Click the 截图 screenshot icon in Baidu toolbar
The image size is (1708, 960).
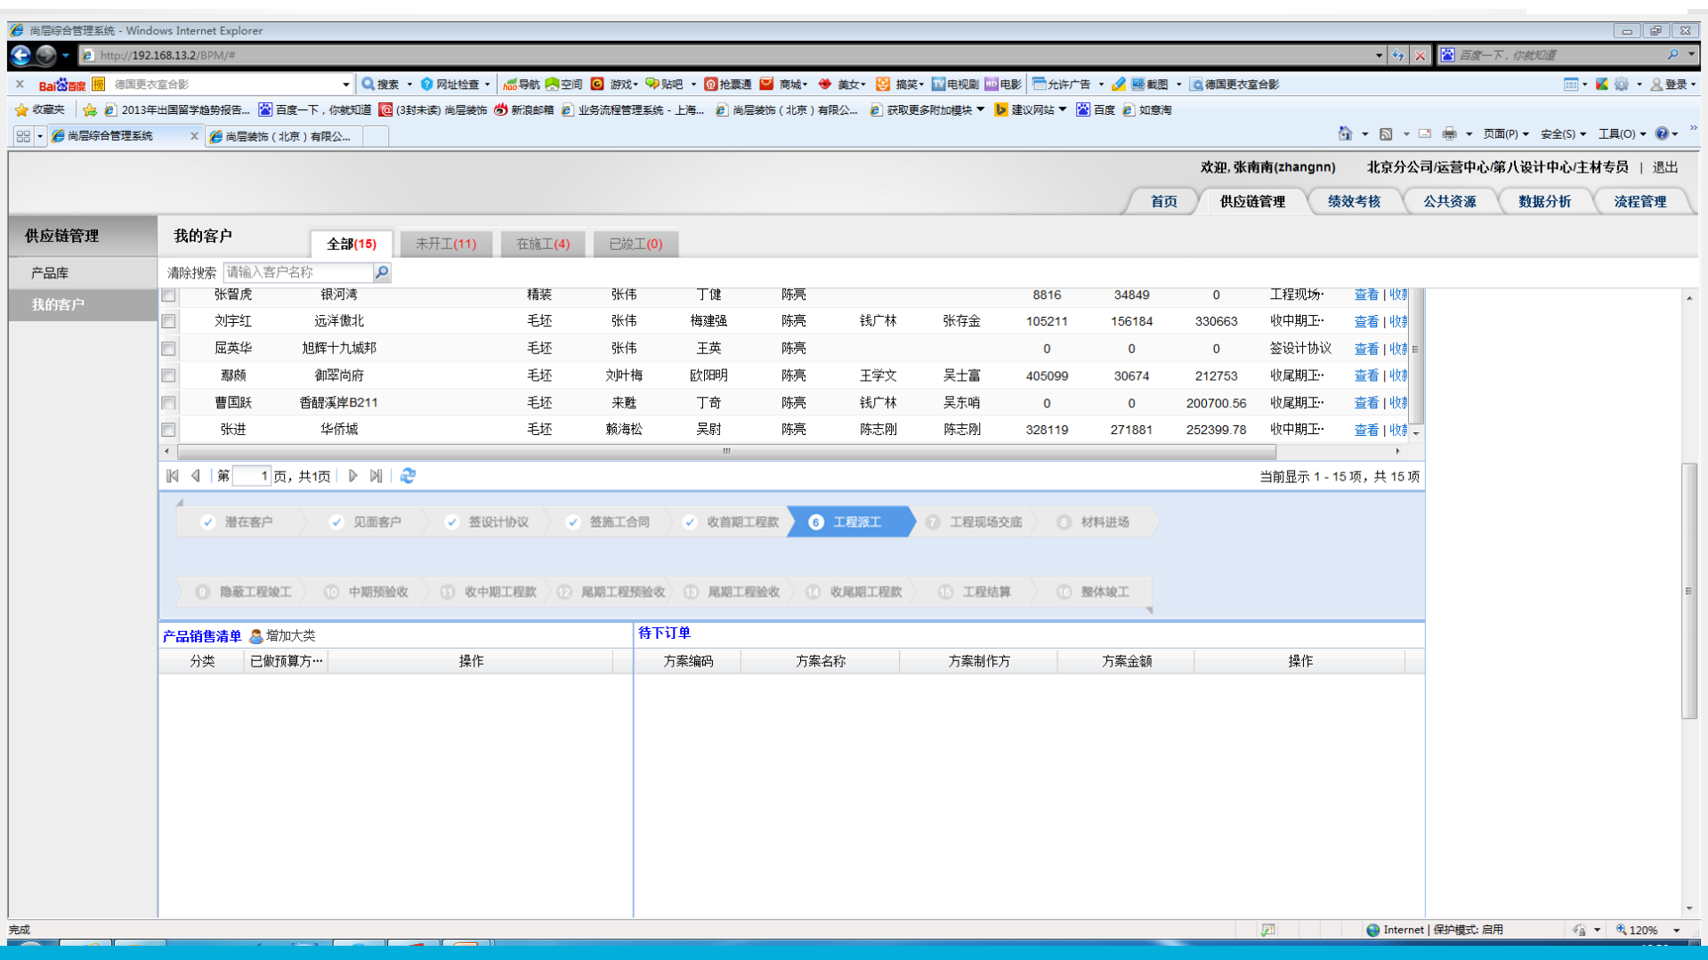coord(1139,84)
